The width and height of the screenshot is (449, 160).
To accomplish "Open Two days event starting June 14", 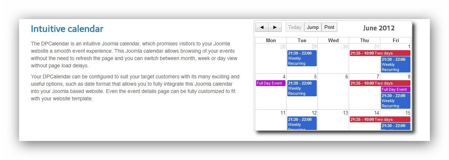I will [x=380, y=119].
